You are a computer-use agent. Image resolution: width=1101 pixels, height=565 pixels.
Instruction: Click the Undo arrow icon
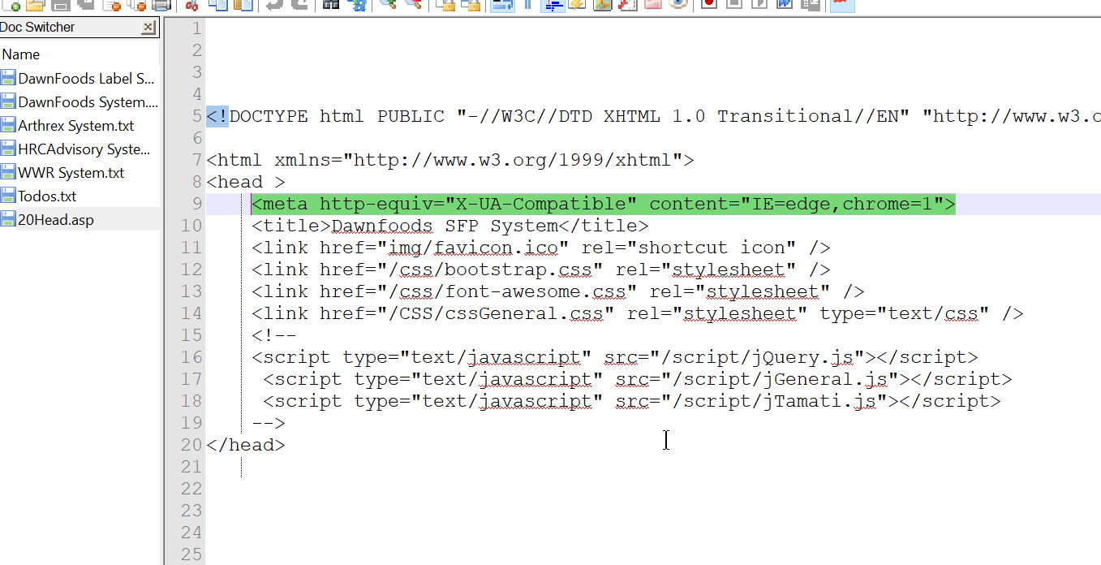275,4
